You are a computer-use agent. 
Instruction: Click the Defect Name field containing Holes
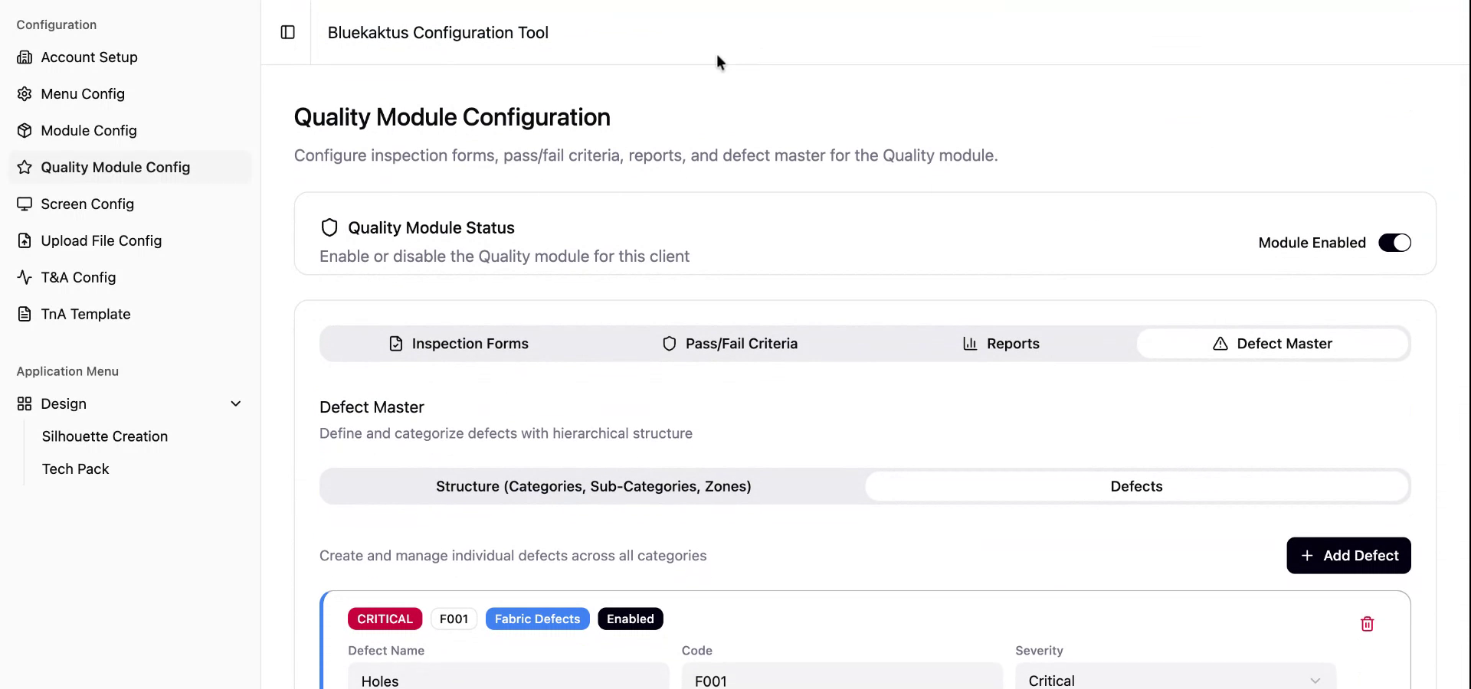[x=508, y=680]
